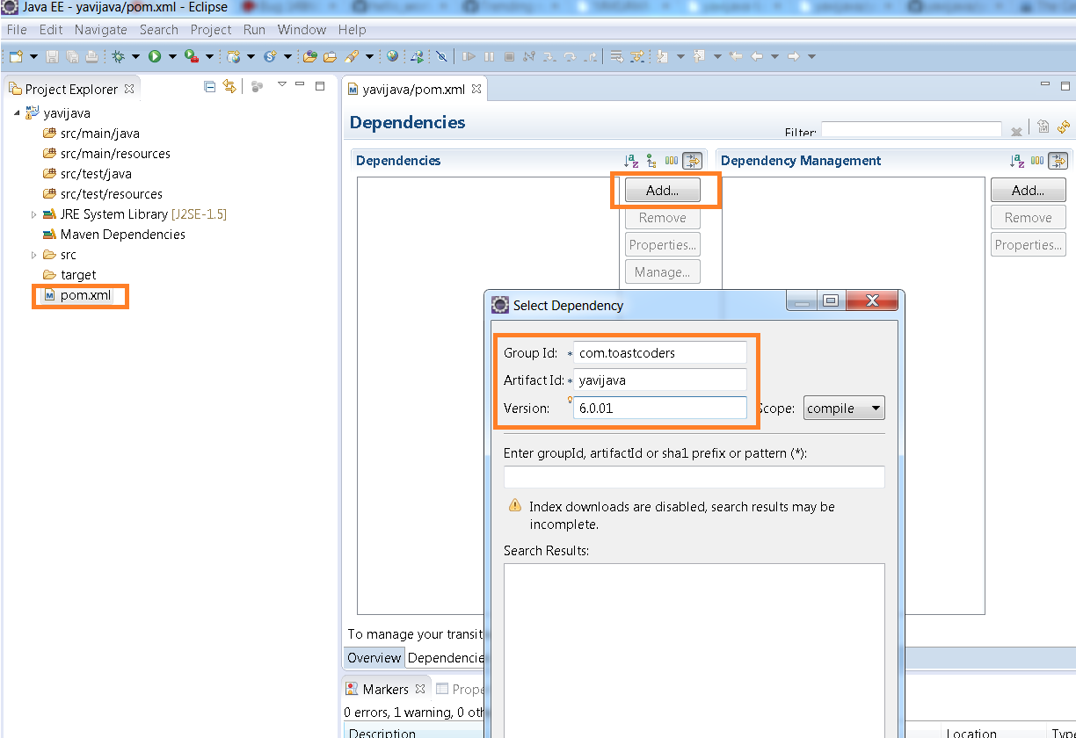This screenshot has width=1076, height=738.
Task: Open the dropdown arrow beside New icon
Action: click(33, 56)
